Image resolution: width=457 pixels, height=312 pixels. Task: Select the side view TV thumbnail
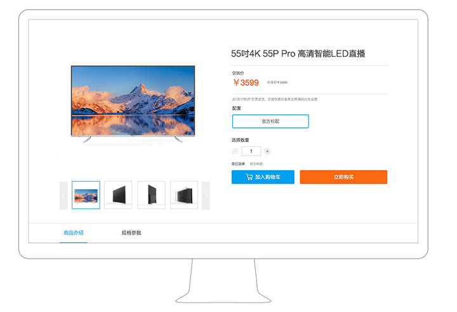pos(151,195)
